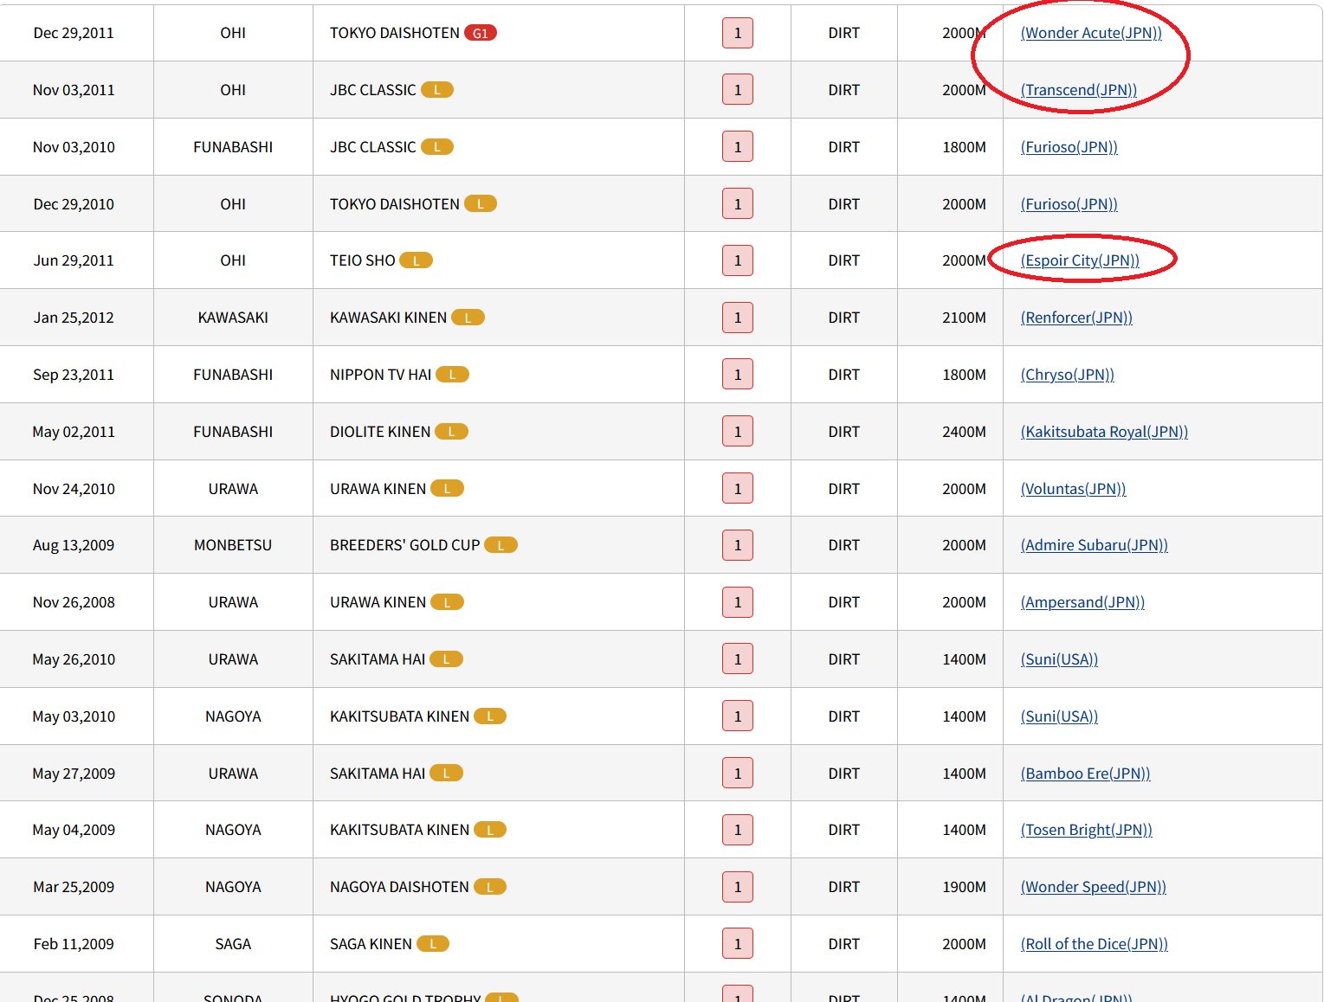Click the L badge beside Kawasaki Kinen
The height and width of the screenshot is (1002, 1324).
(468, 318)
